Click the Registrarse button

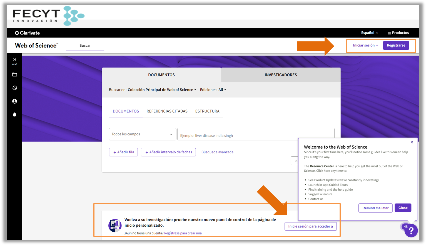click(x=396, y=45)
